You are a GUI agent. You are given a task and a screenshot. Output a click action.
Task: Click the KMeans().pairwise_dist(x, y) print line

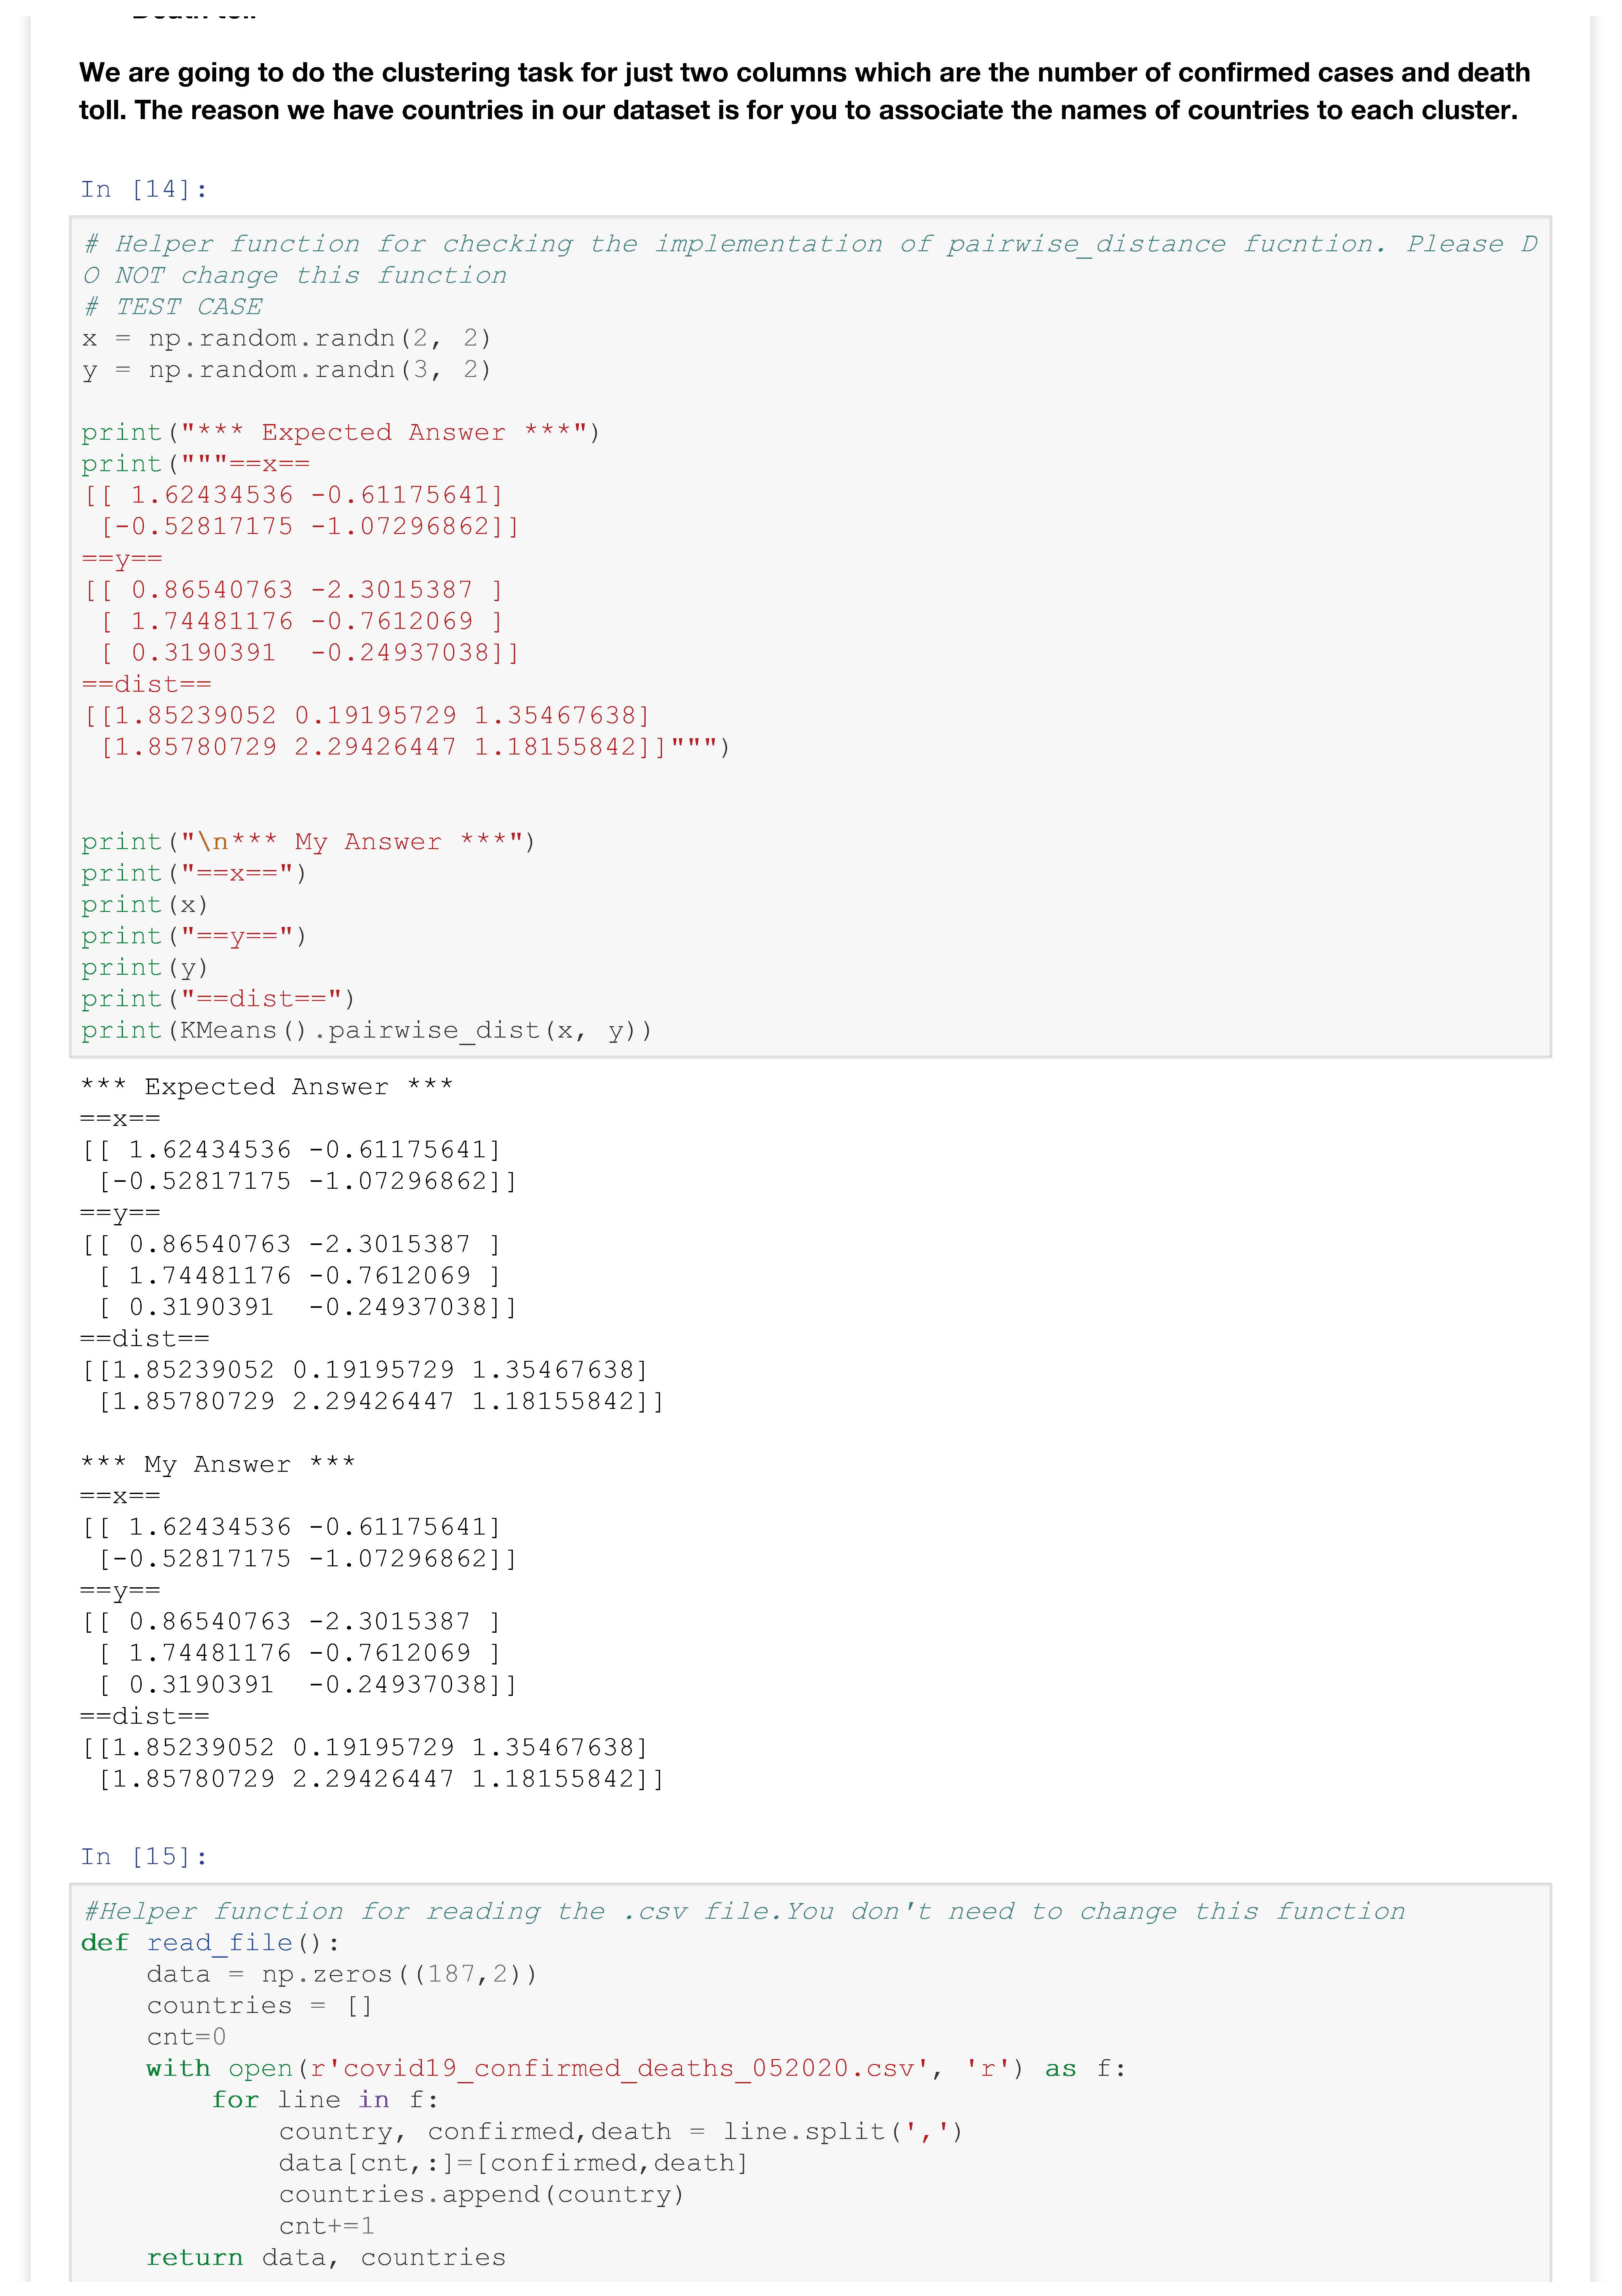[x=366, y=1031]
